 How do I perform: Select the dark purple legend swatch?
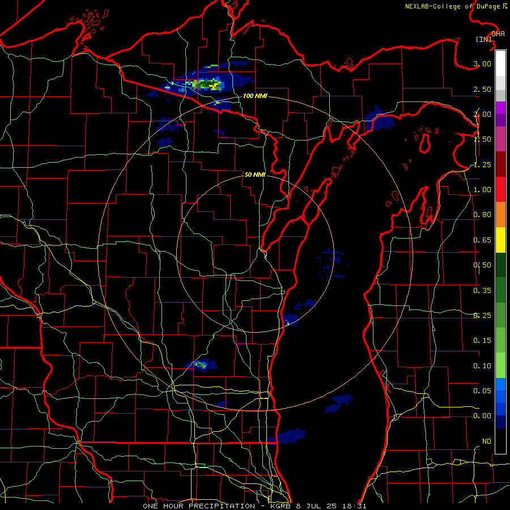[500, 120]
